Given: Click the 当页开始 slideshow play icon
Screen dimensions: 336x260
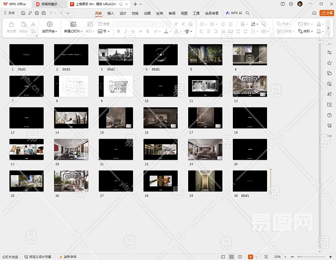Looking at the screenshot, I should click(49, 24).
